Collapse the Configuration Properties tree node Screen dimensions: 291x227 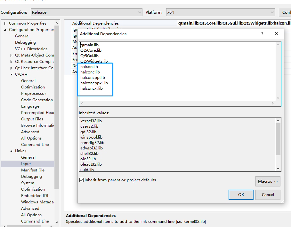coord(5,29)
